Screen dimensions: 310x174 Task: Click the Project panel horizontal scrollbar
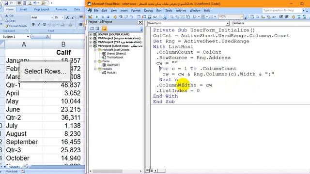[x=115, y=171]
